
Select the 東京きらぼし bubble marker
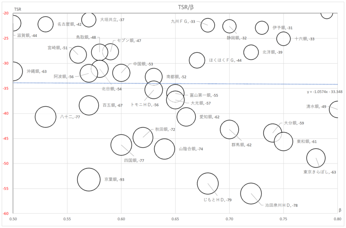pyautogui.click(x=316, y=158)
